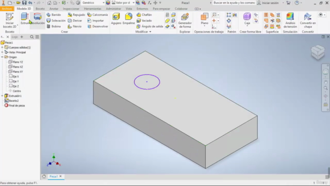Switch to the Entornos ribbon tab
Image resolution: width=330 pixels, height=186 pixels.
pyautogui.click(x=142, y=9)
